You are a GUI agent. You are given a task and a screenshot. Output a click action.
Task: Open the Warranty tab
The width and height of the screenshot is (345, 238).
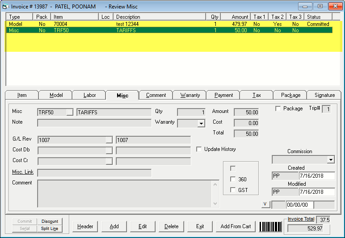(190, 95)
